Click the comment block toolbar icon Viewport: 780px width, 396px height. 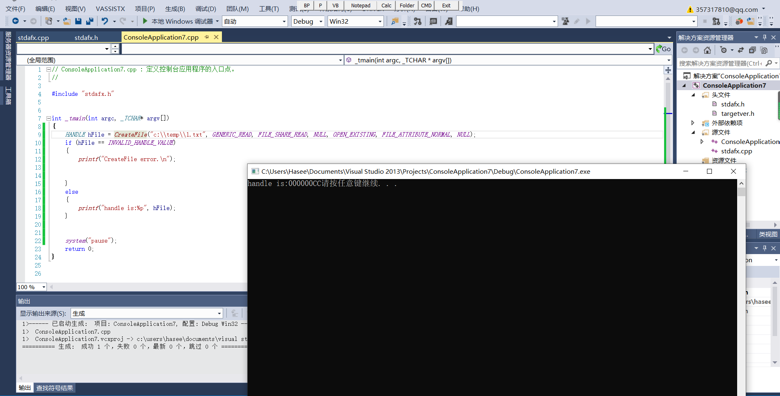tap(433, 21)
